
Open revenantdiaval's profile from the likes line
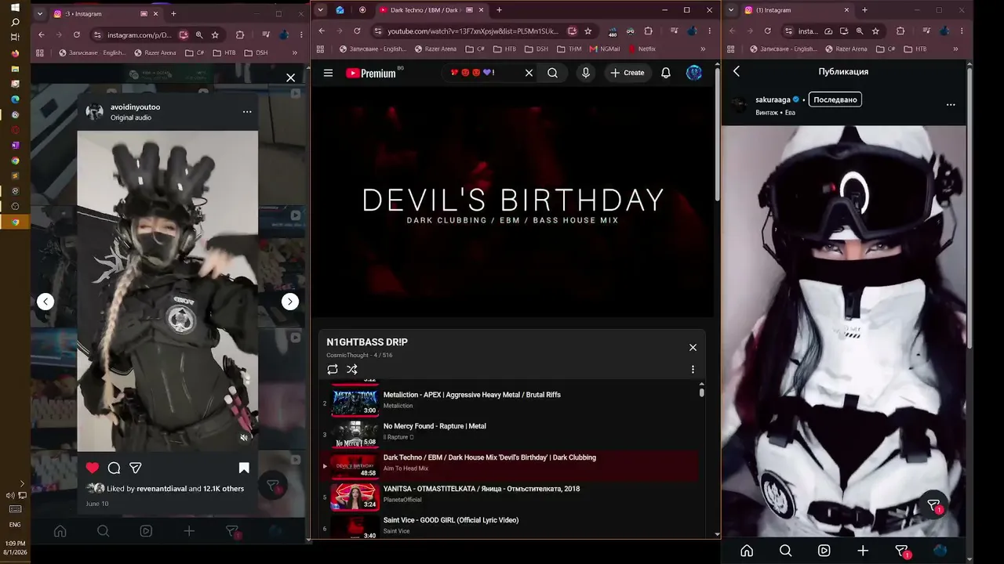point(162,489)
